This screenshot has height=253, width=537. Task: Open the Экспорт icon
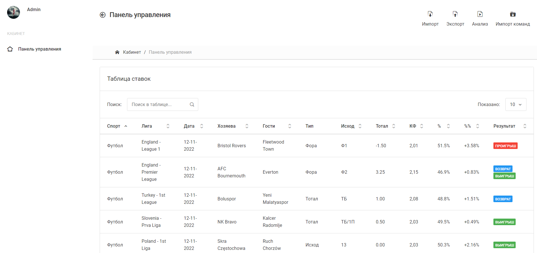(x=455, y=14)
